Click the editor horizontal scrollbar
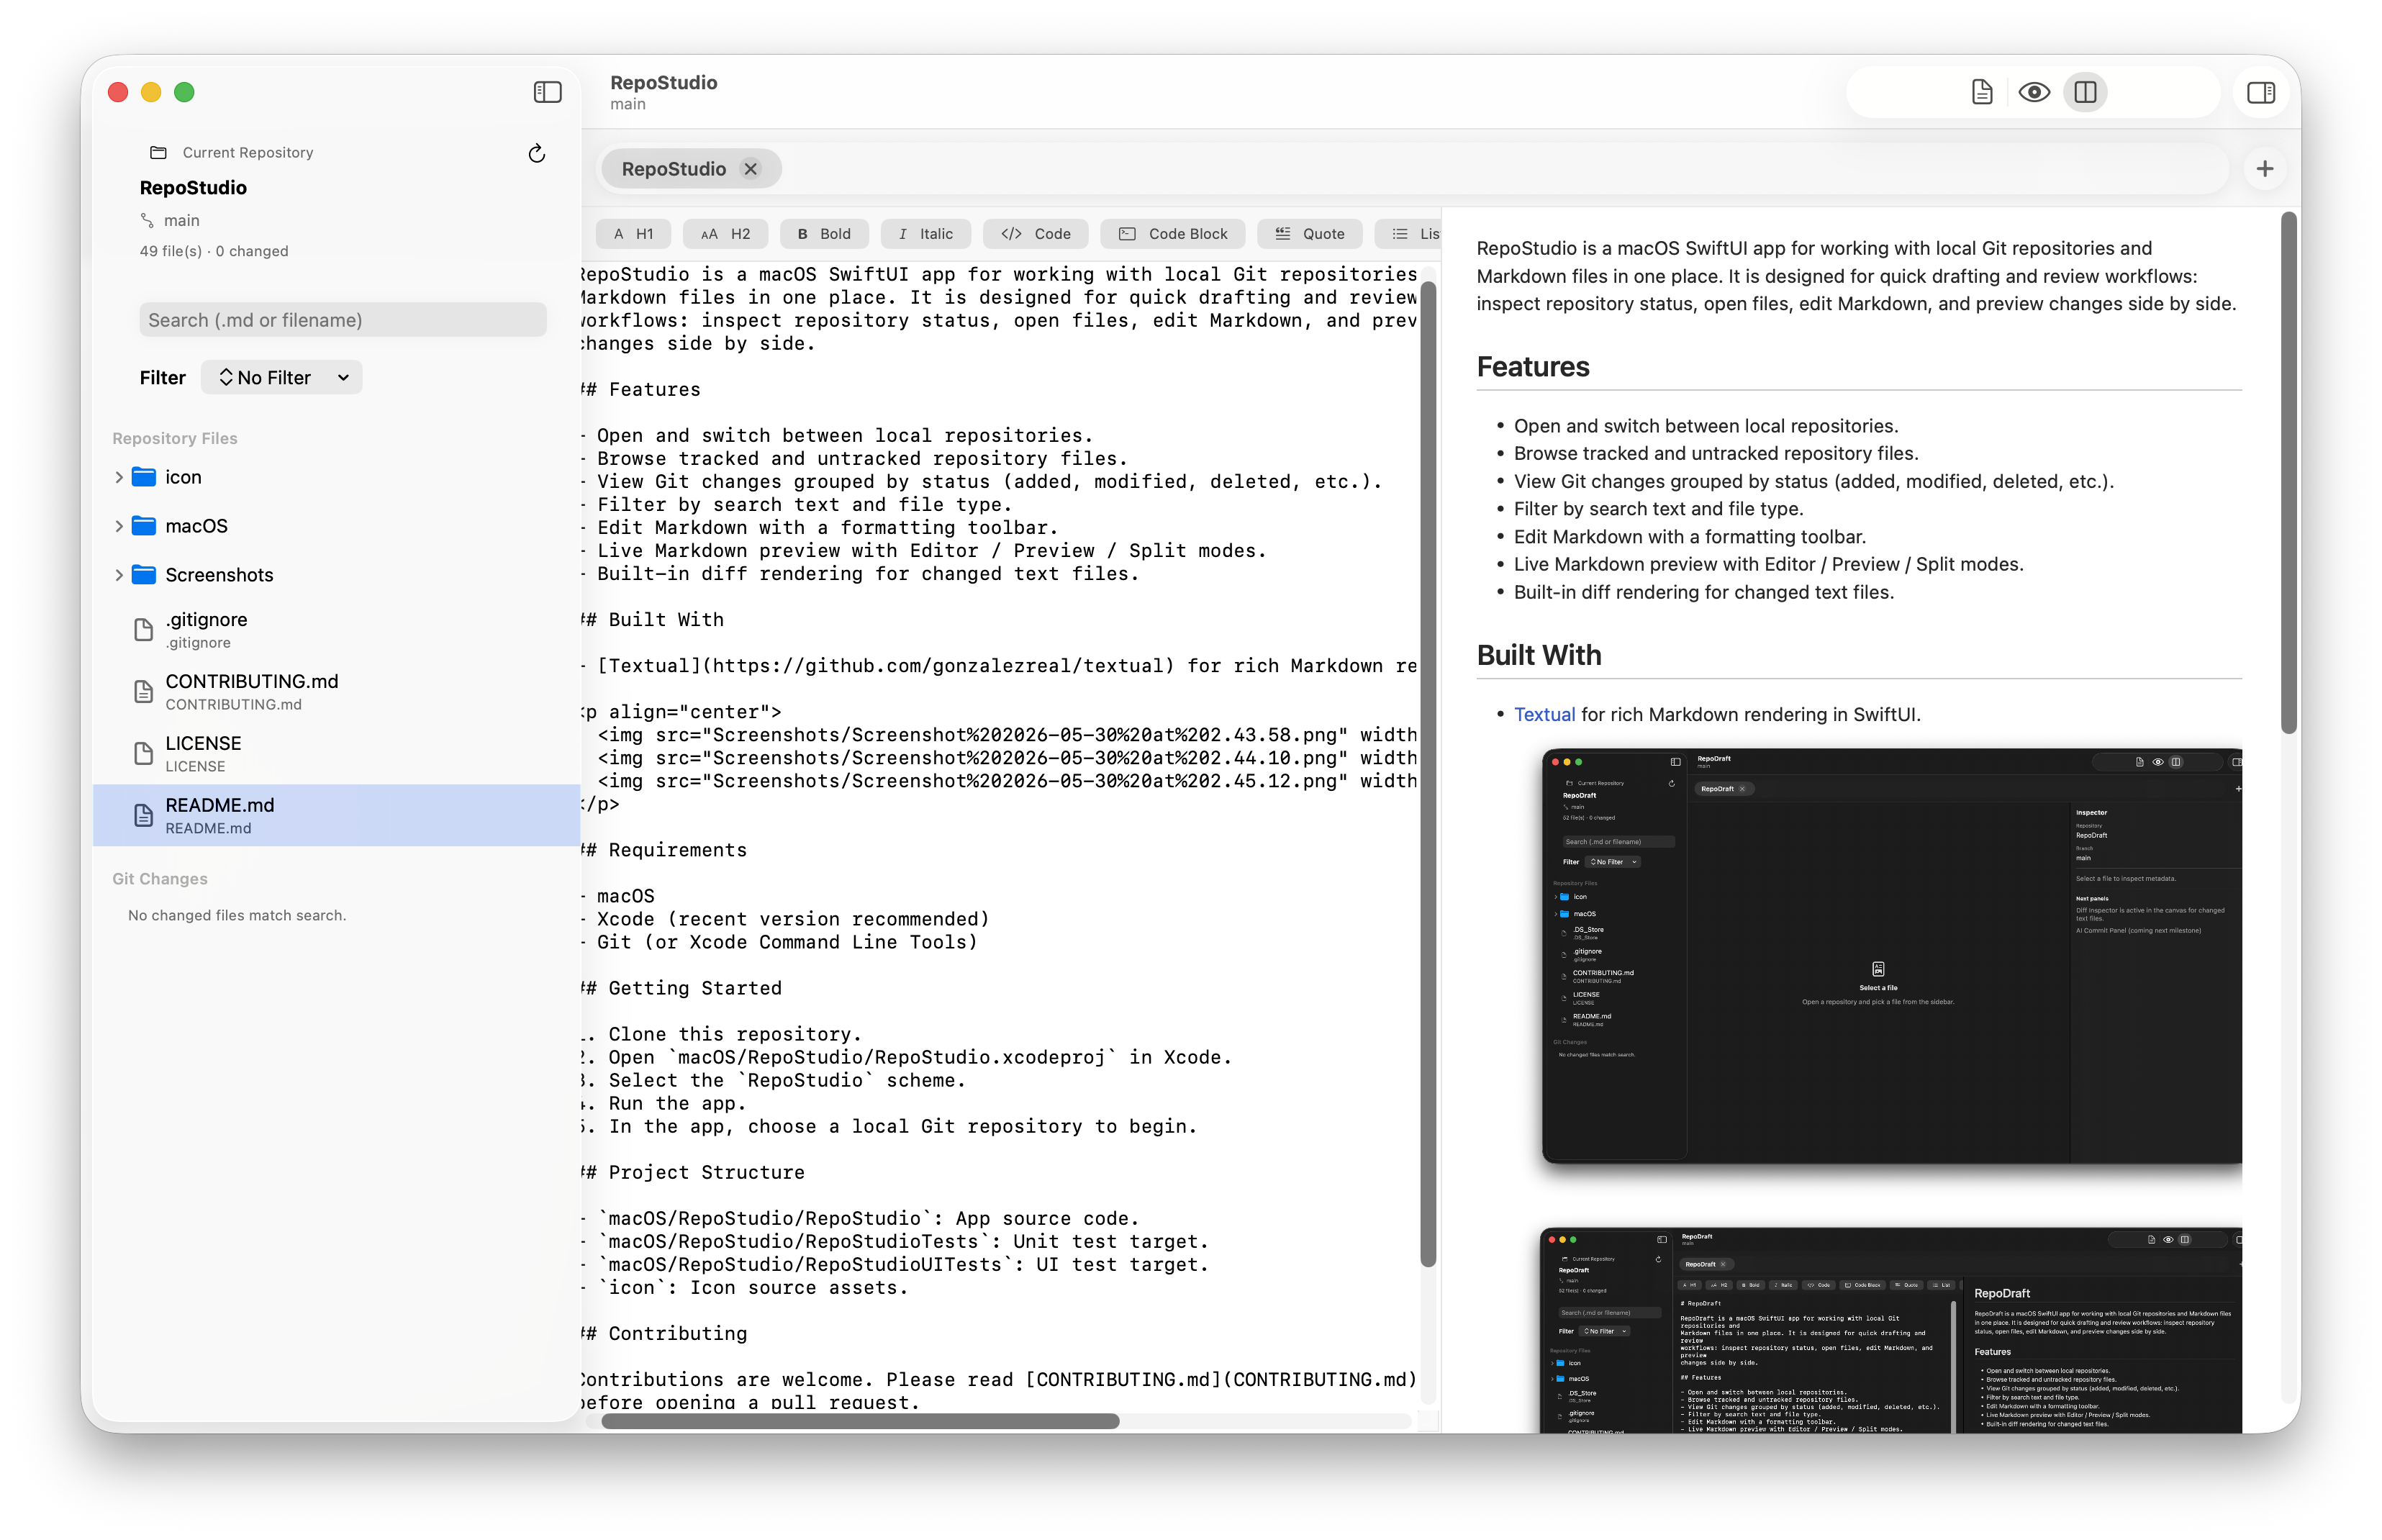This screenshot has height=1540, width=2382. (x=860, y=1421)
